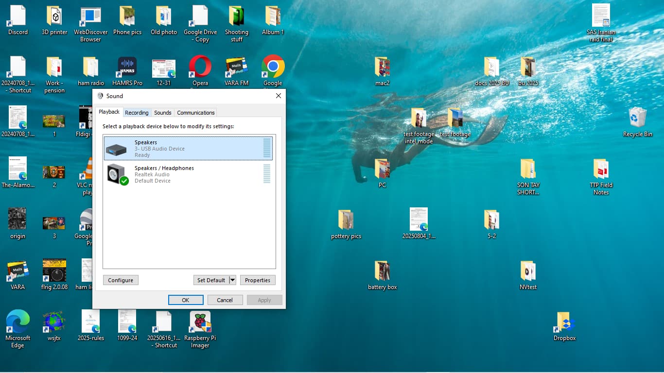664x373 pixels.
Task: Open the Opera browser desktop icon
Action: point(200,67)
